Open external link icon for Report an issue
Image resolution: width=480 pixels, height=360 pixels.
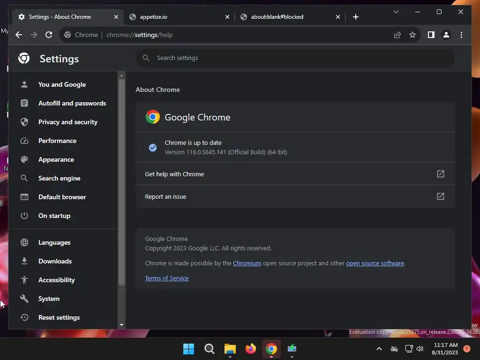tap(440, 196)
